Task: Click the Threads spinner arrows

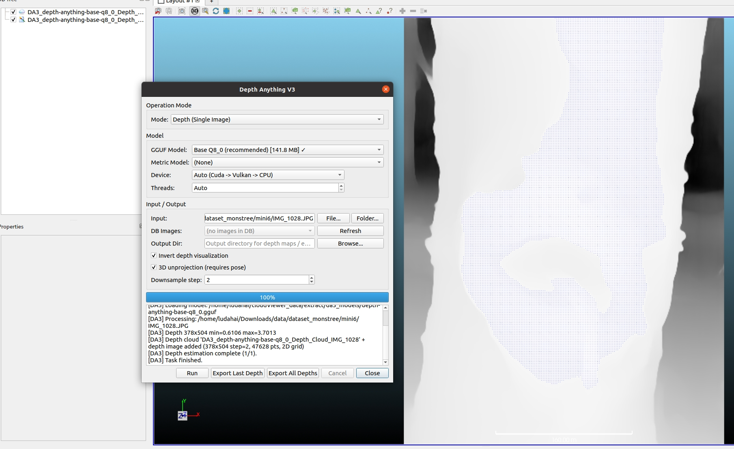Action: pos(341,188)
